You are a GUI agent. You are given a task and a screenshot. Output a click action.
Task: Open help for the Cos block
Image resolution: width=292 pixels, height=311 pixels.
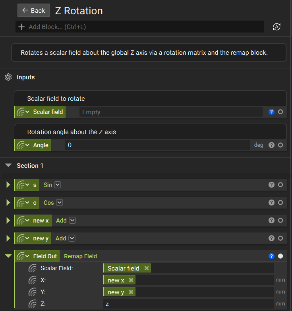click(x=272, y=203)
